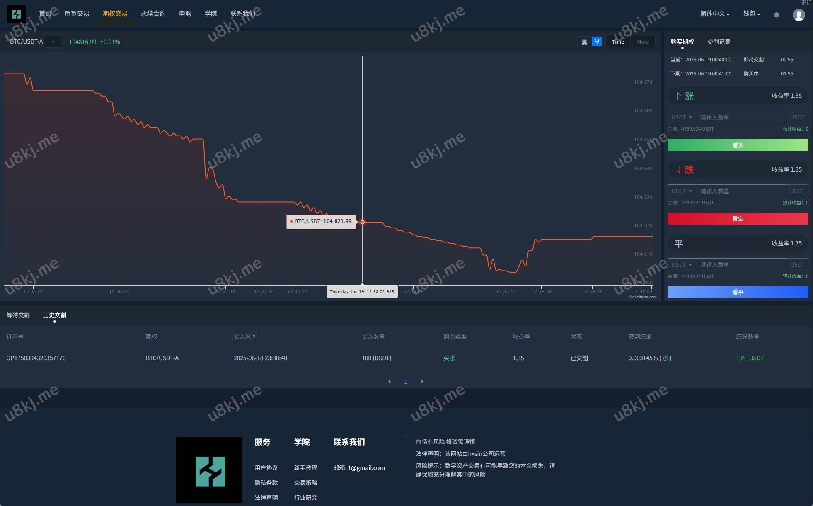813x506 pixels.
Task: Switch to 等待交割 tab
Action: (18, 315)
